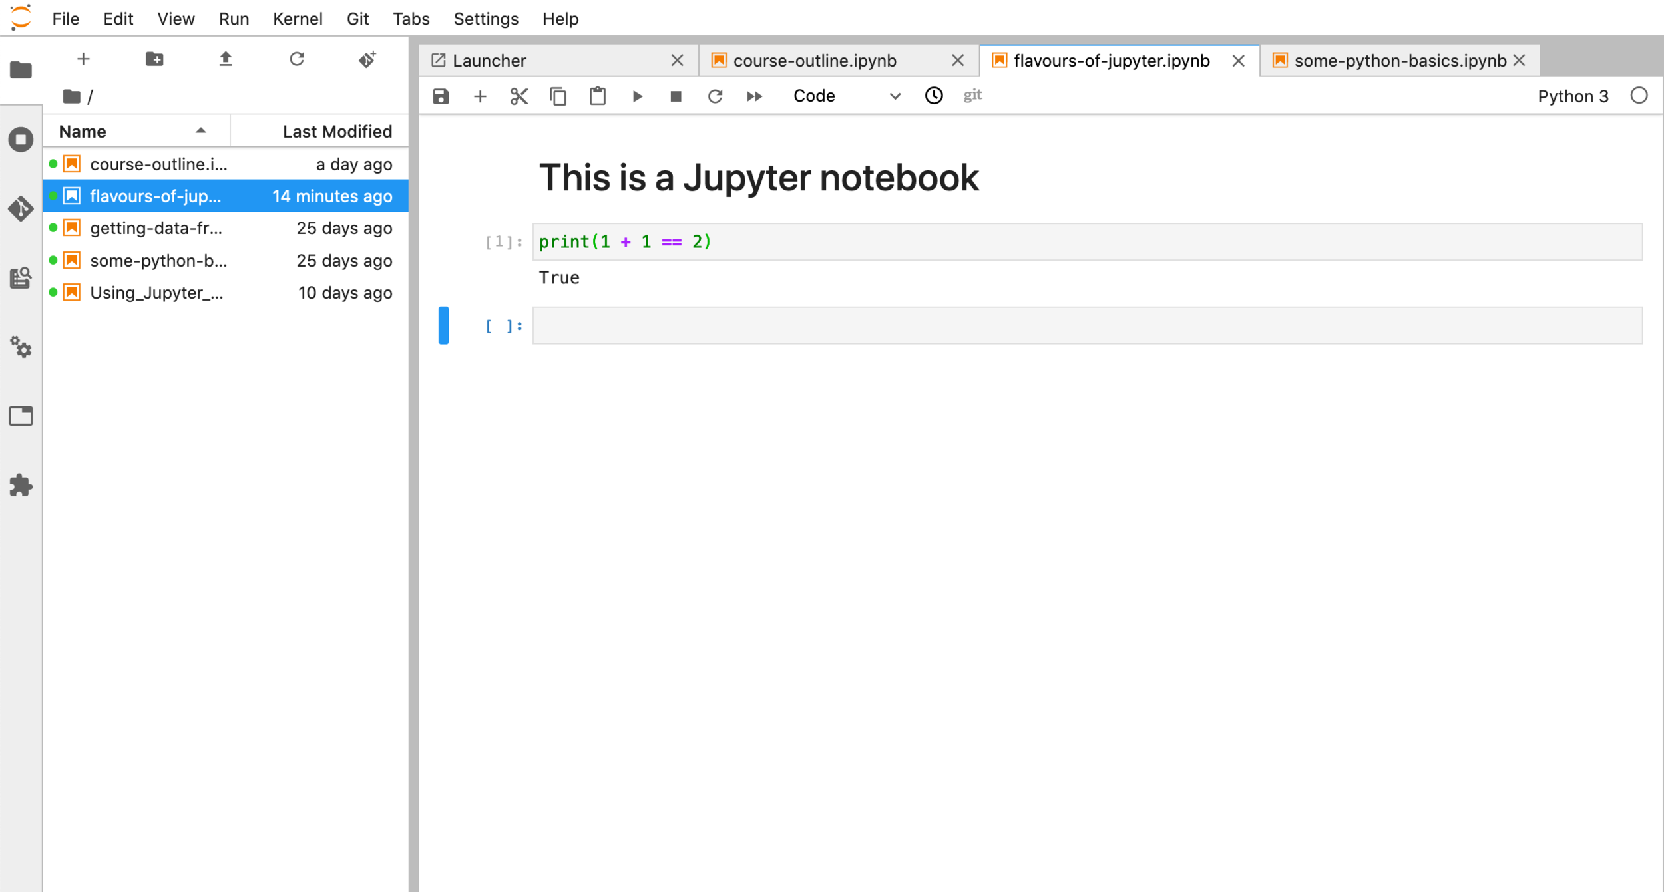Run the selected cell with play icon
The width and height of the screenshot is (1664, 892).
[x=637, y=96]
